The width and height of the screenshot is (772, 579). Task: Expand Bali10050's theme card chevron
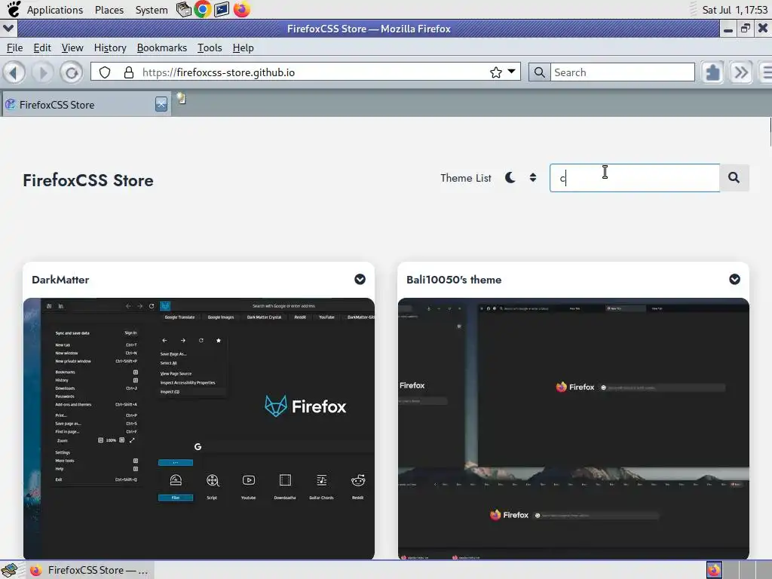click(x=734, y=279)
